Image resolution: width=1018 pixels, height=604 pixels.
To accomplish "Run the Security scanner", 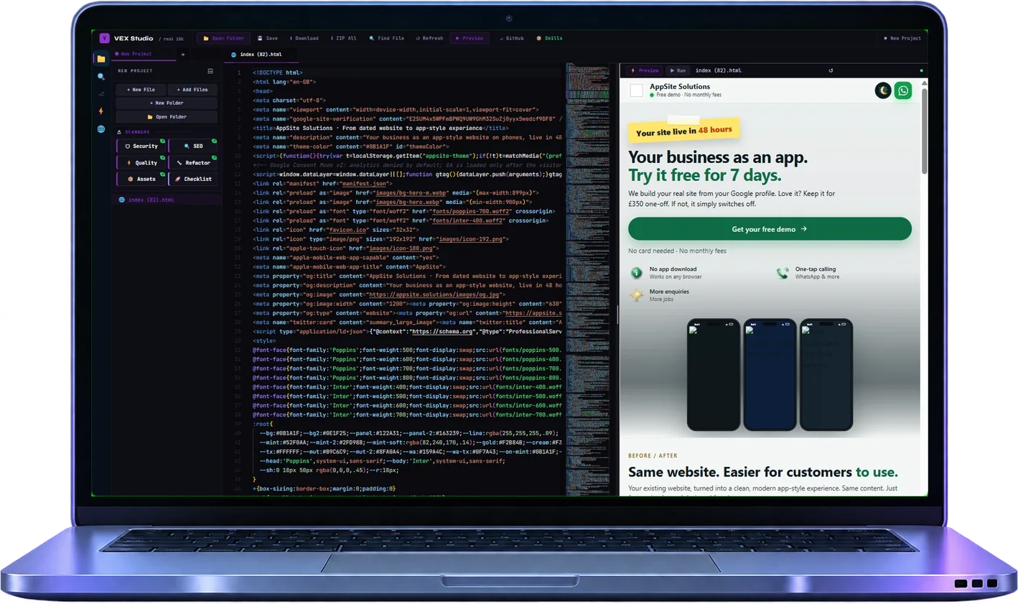I will tap(141, 146).
